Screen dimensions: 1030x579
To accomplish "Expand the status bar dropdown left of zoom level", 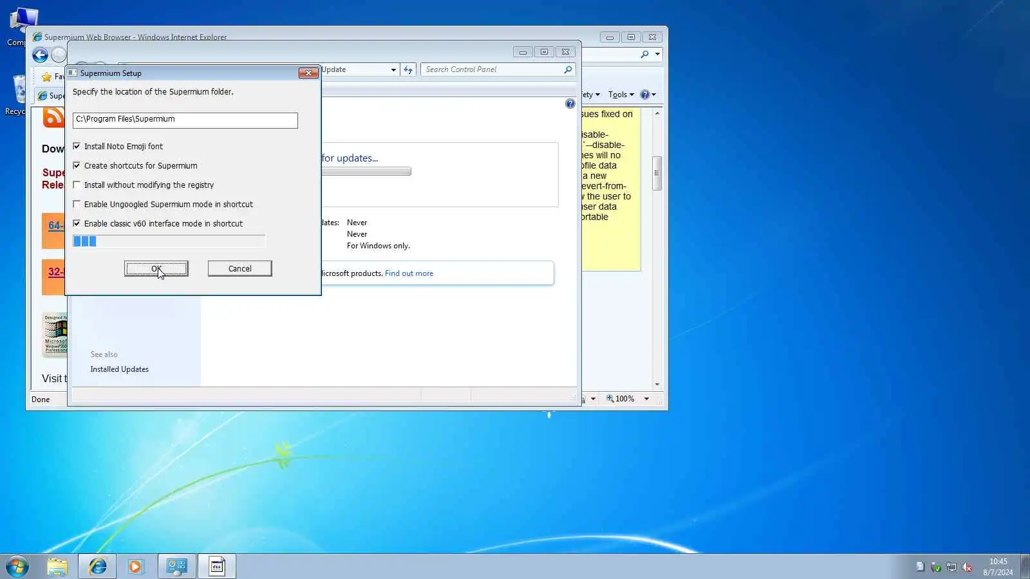I will (593, 399).
